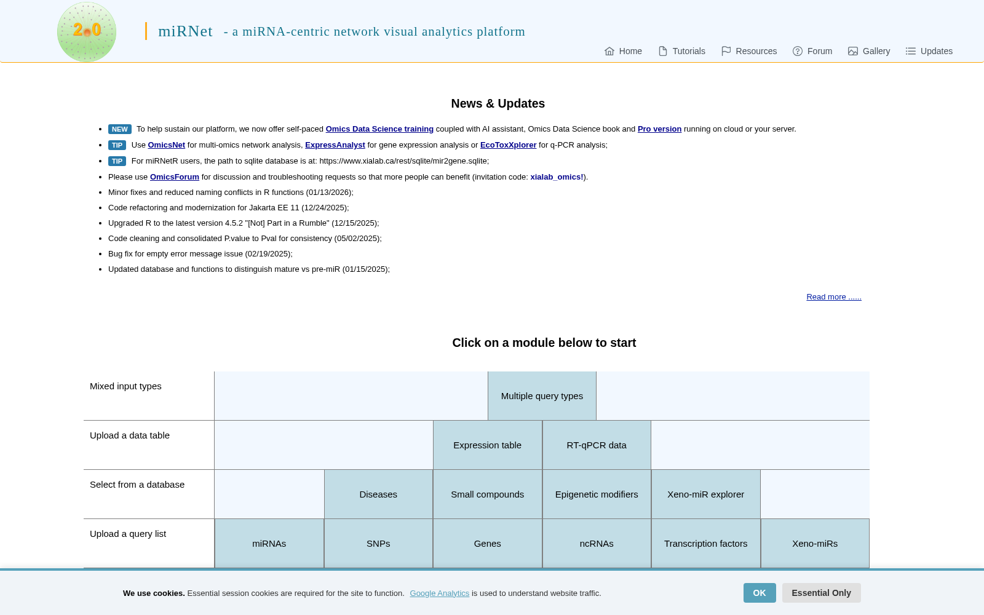Open the Home menu item
The image size is (984, 615).
623,51
